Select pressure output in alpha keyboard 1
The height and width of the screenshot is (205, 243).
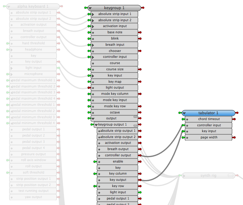click(33, 154)
